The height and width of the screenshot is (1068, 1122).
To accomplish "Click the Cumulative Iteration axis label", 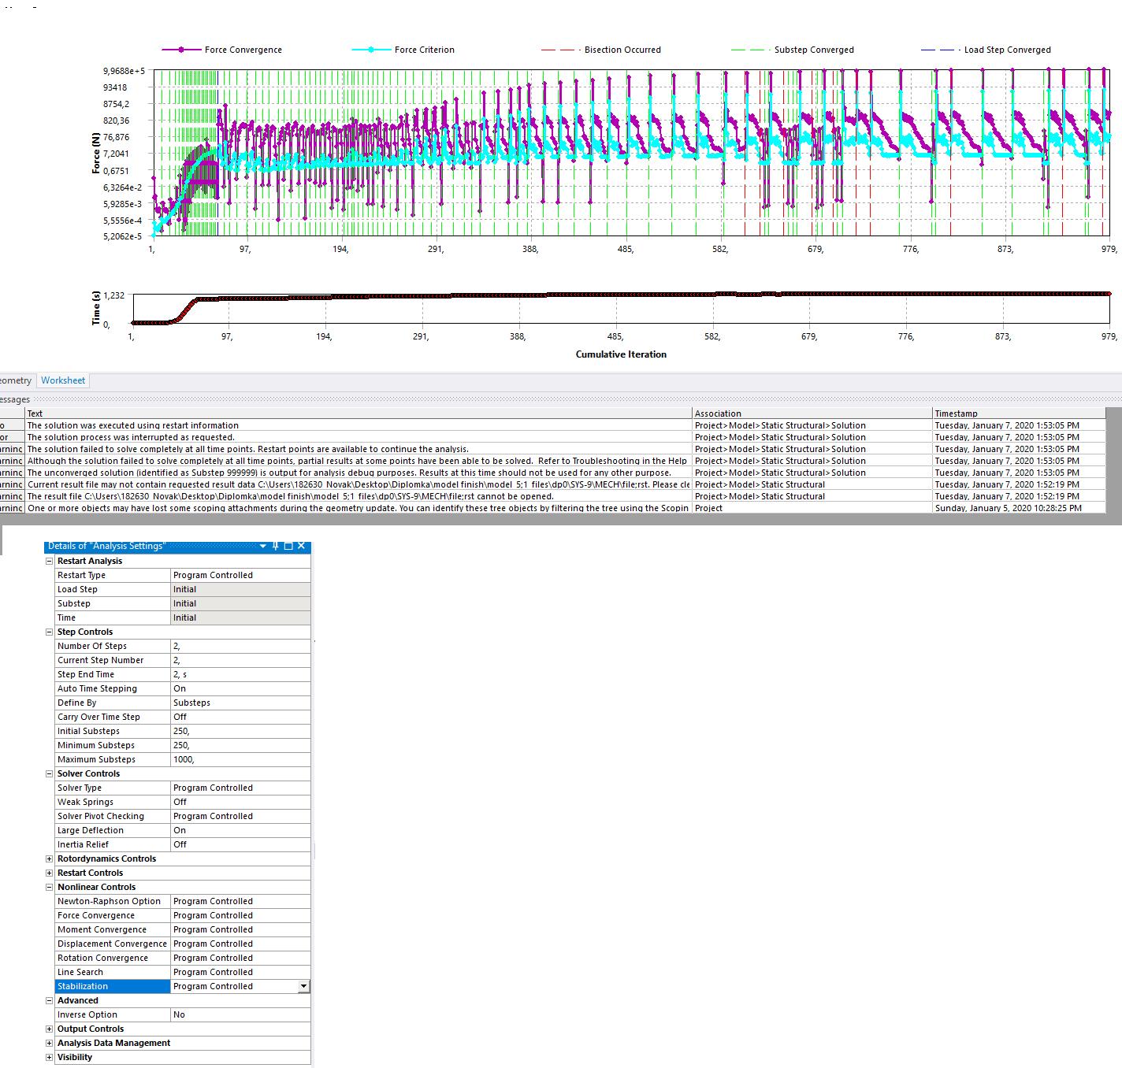I will (x=621, y=354).
